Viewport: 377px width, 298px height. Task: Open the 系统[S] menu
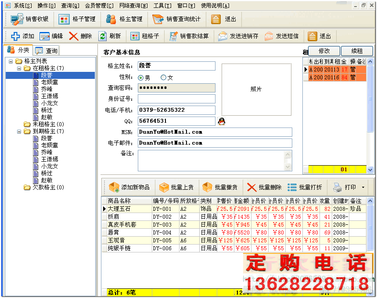click(x=22, y=6)
